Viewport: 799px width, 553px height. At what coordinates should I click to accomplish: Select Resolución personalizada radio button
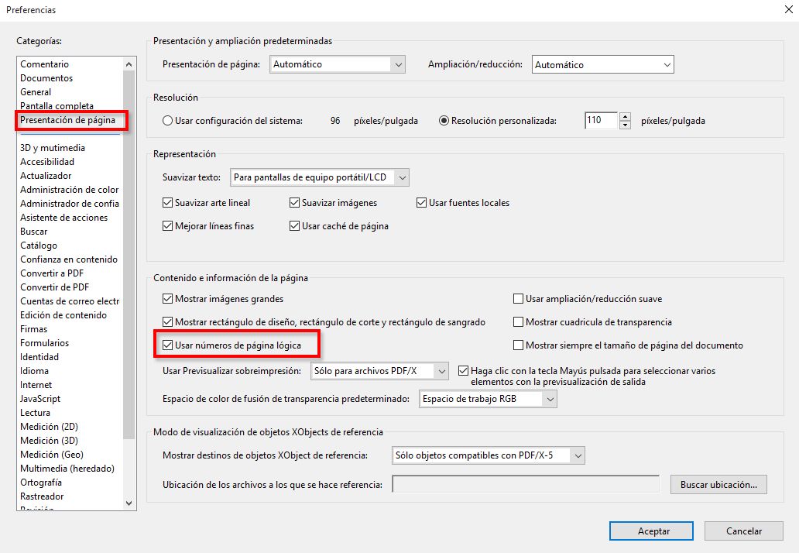[444, 121]
